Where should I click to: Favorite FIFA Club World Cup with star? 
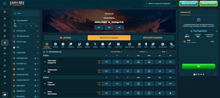click(44, 52)
